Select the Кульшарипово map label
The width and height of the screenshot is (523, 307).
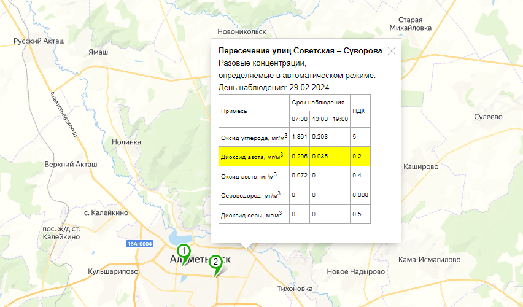pyautogui.click(x=113, y=271)
